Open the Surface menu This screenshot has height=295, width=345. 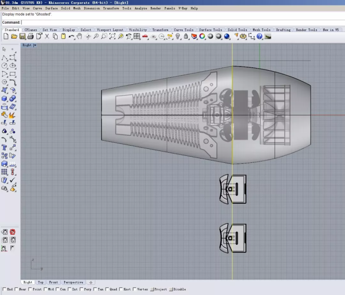tap(51, 8)
